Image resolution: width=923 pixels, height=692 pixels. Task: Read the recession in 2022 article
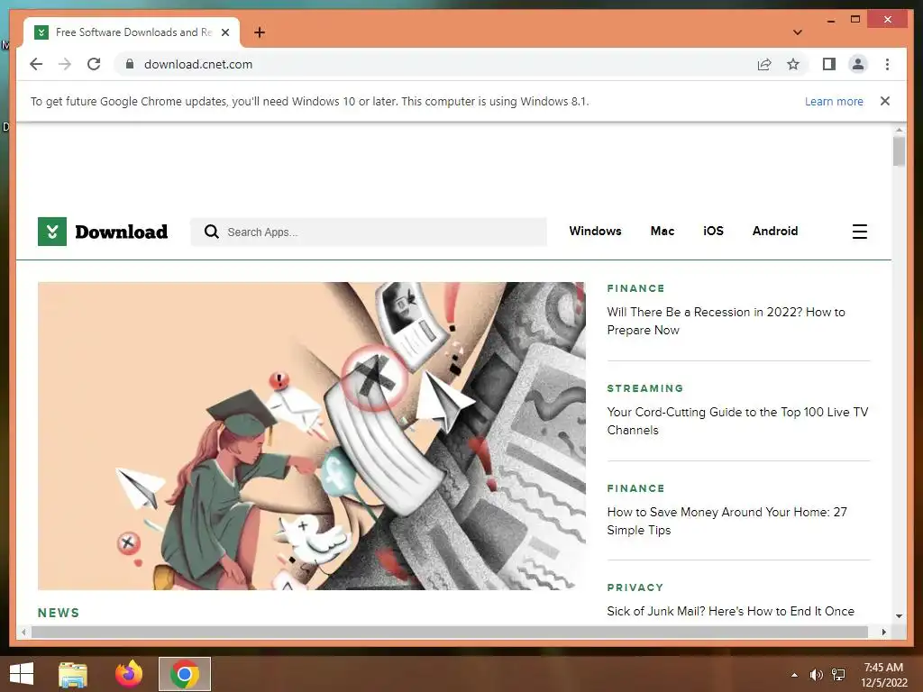(x=726, y=322)
